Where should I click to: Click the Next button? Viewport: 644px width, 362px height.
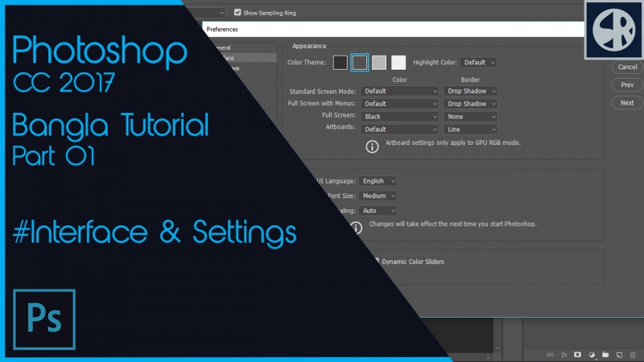click(x=627, y=103)
